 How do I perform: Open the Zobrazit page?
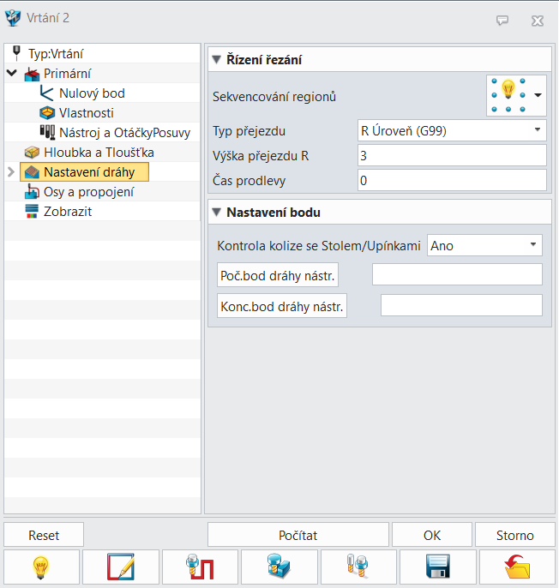click(x=68, y=212)
